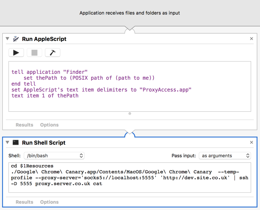Click the "-D 5555 proxy.server.co.uk cat" line

pyautogui.click(x=57, y=184)
